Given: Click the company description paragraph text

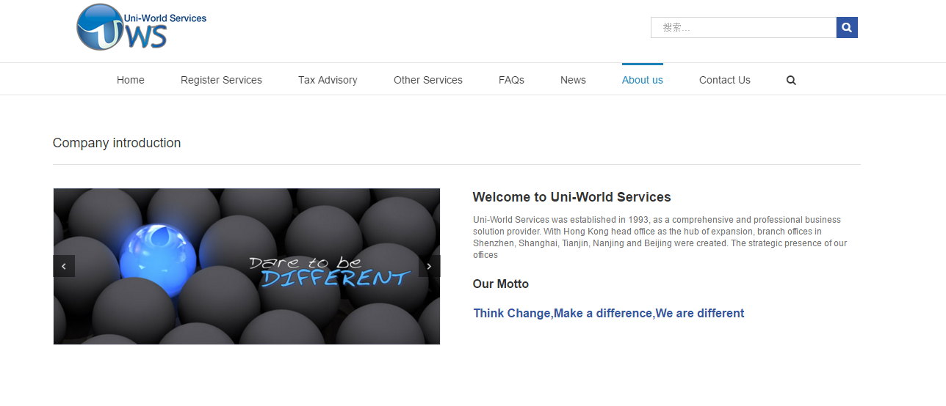Looking at the screenshot, I should click(659, 237).
